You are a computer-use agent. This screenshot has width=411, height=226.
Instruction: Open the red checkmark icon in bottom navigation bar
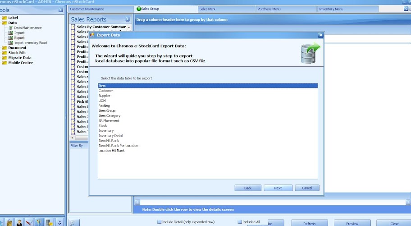[x=29, y=222]
